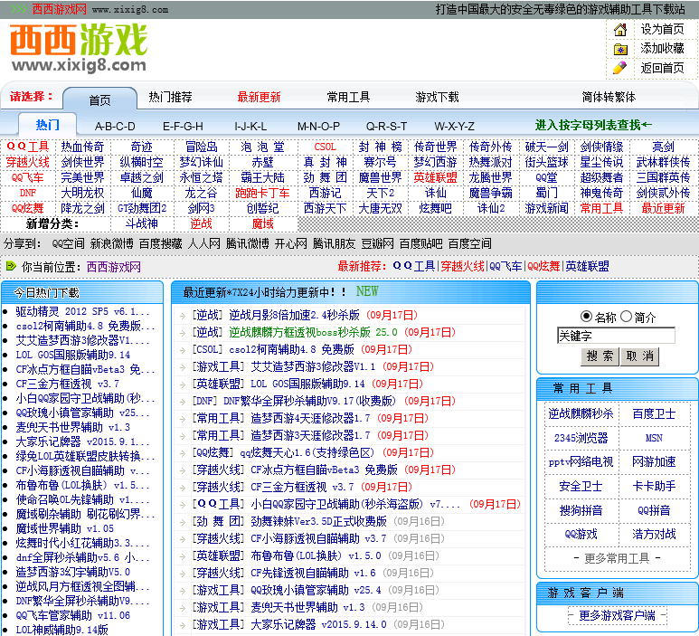Image resolution: width=699 pixels, height=636 pixels.
Task: Select the 简介 radio button
Action: pos(626,317)
